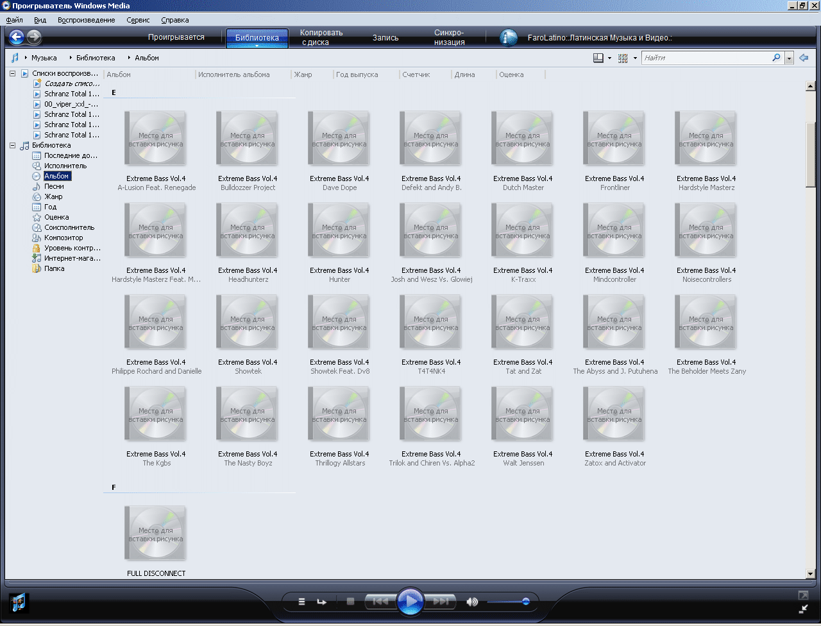Click the Back navigation arrow
This screenshot has height=626, width=821.
coord(16,37)
